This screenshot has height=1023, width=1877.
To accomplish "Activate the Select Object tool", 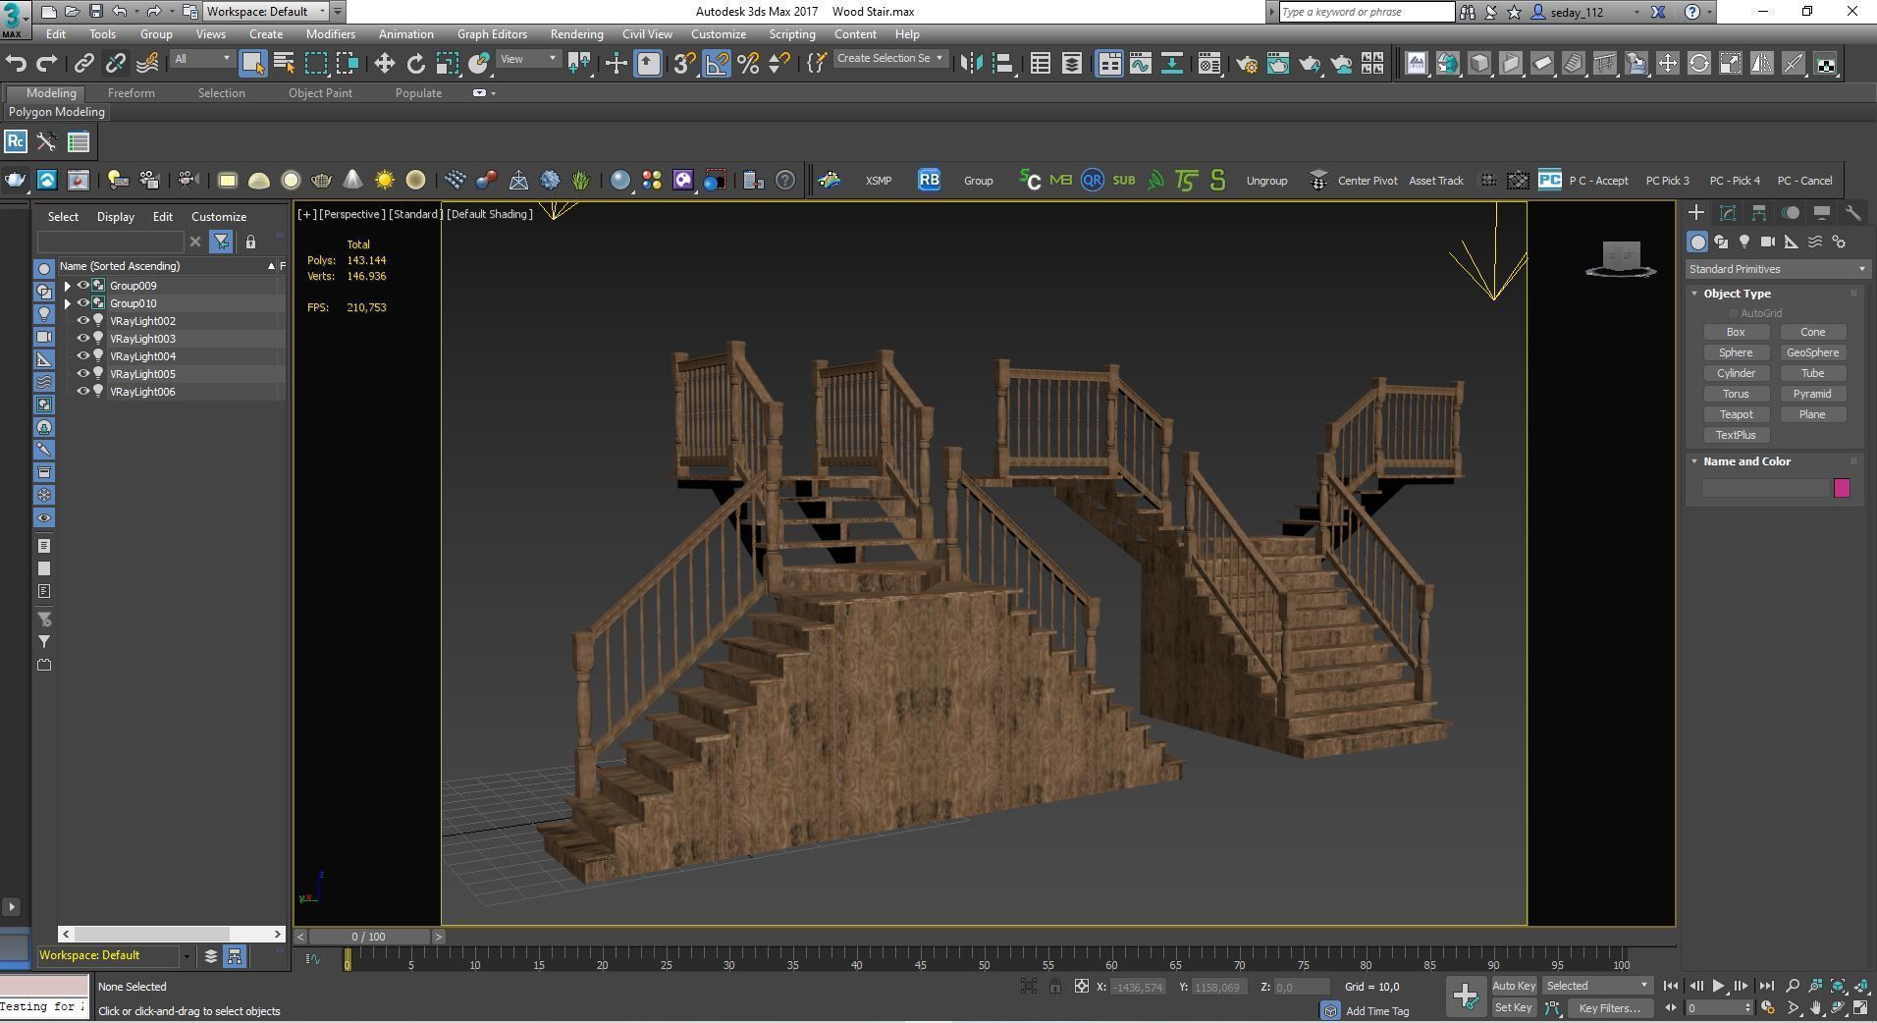I will coord(252,64).
